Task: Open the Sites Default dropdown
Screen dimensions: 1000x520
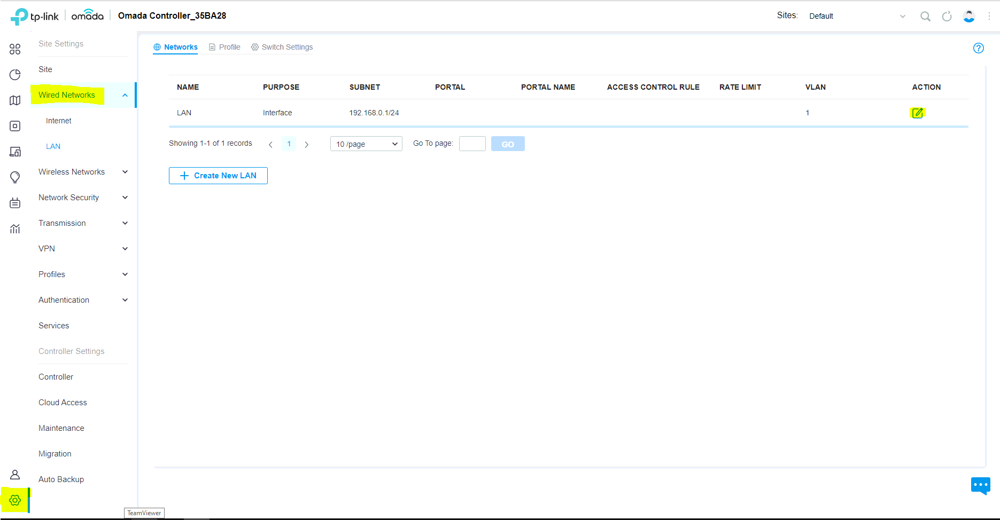Action: pos(856,16)
